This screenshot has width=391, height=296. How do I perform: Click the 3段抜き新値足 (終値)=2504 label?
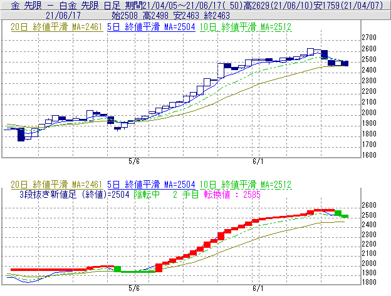(75, 195)
